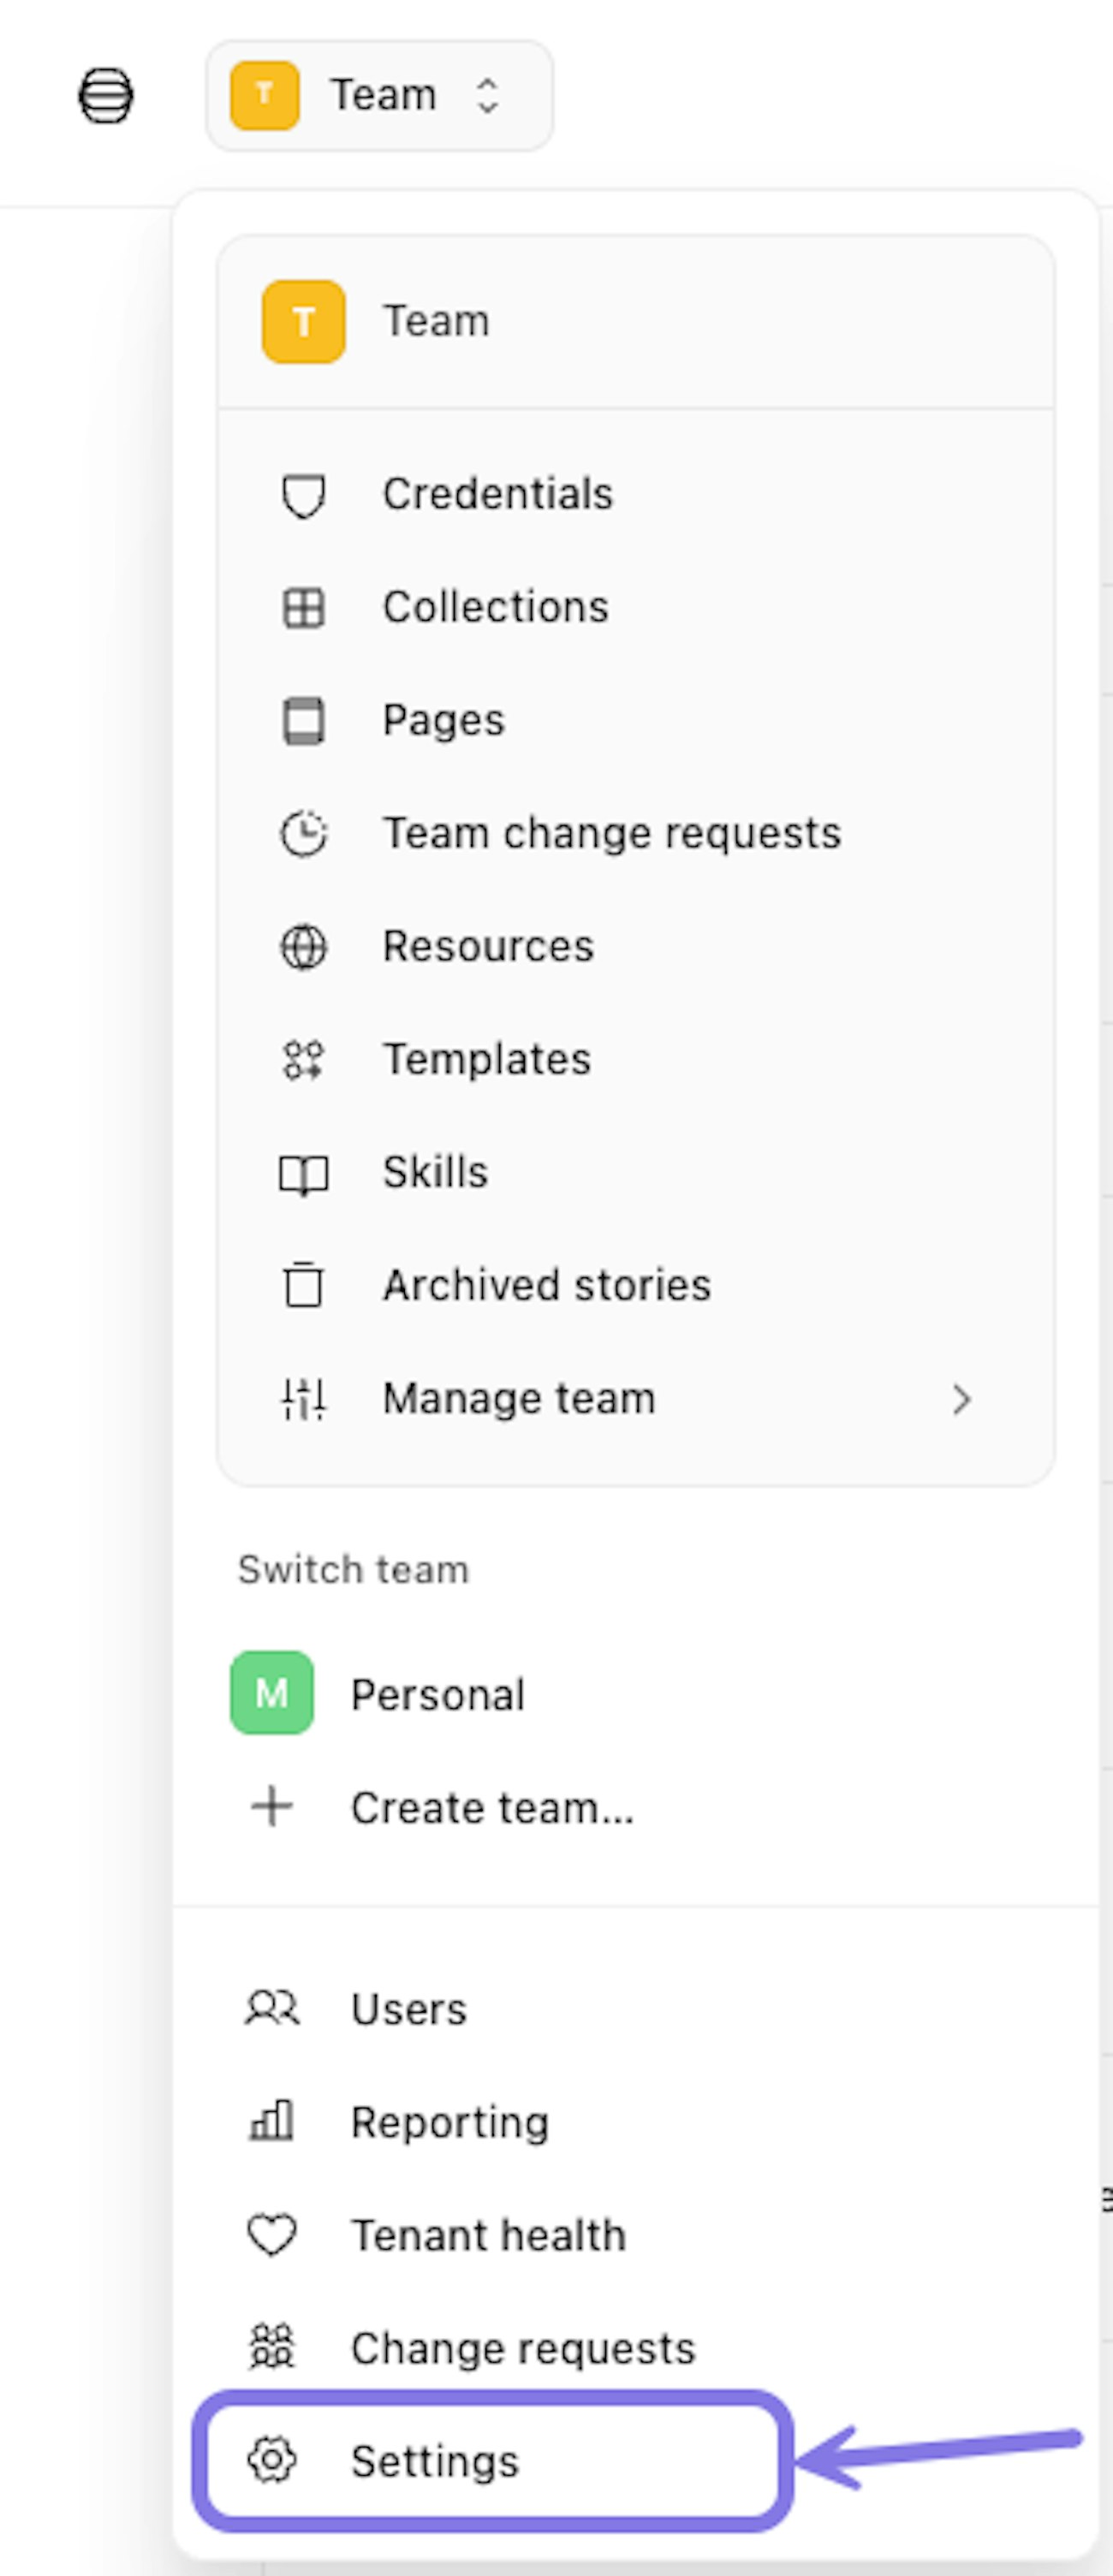This screenshot has height=2576, width=1113.
Task: Click the Manage team chevron arrow
Action: [962, 1399]
